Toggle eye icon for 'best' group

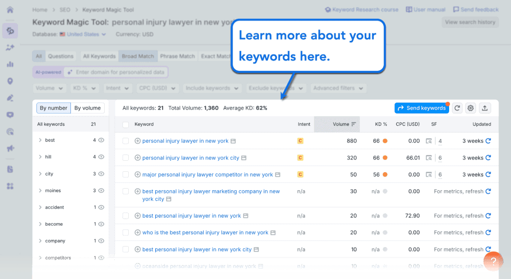coord(101,140)
